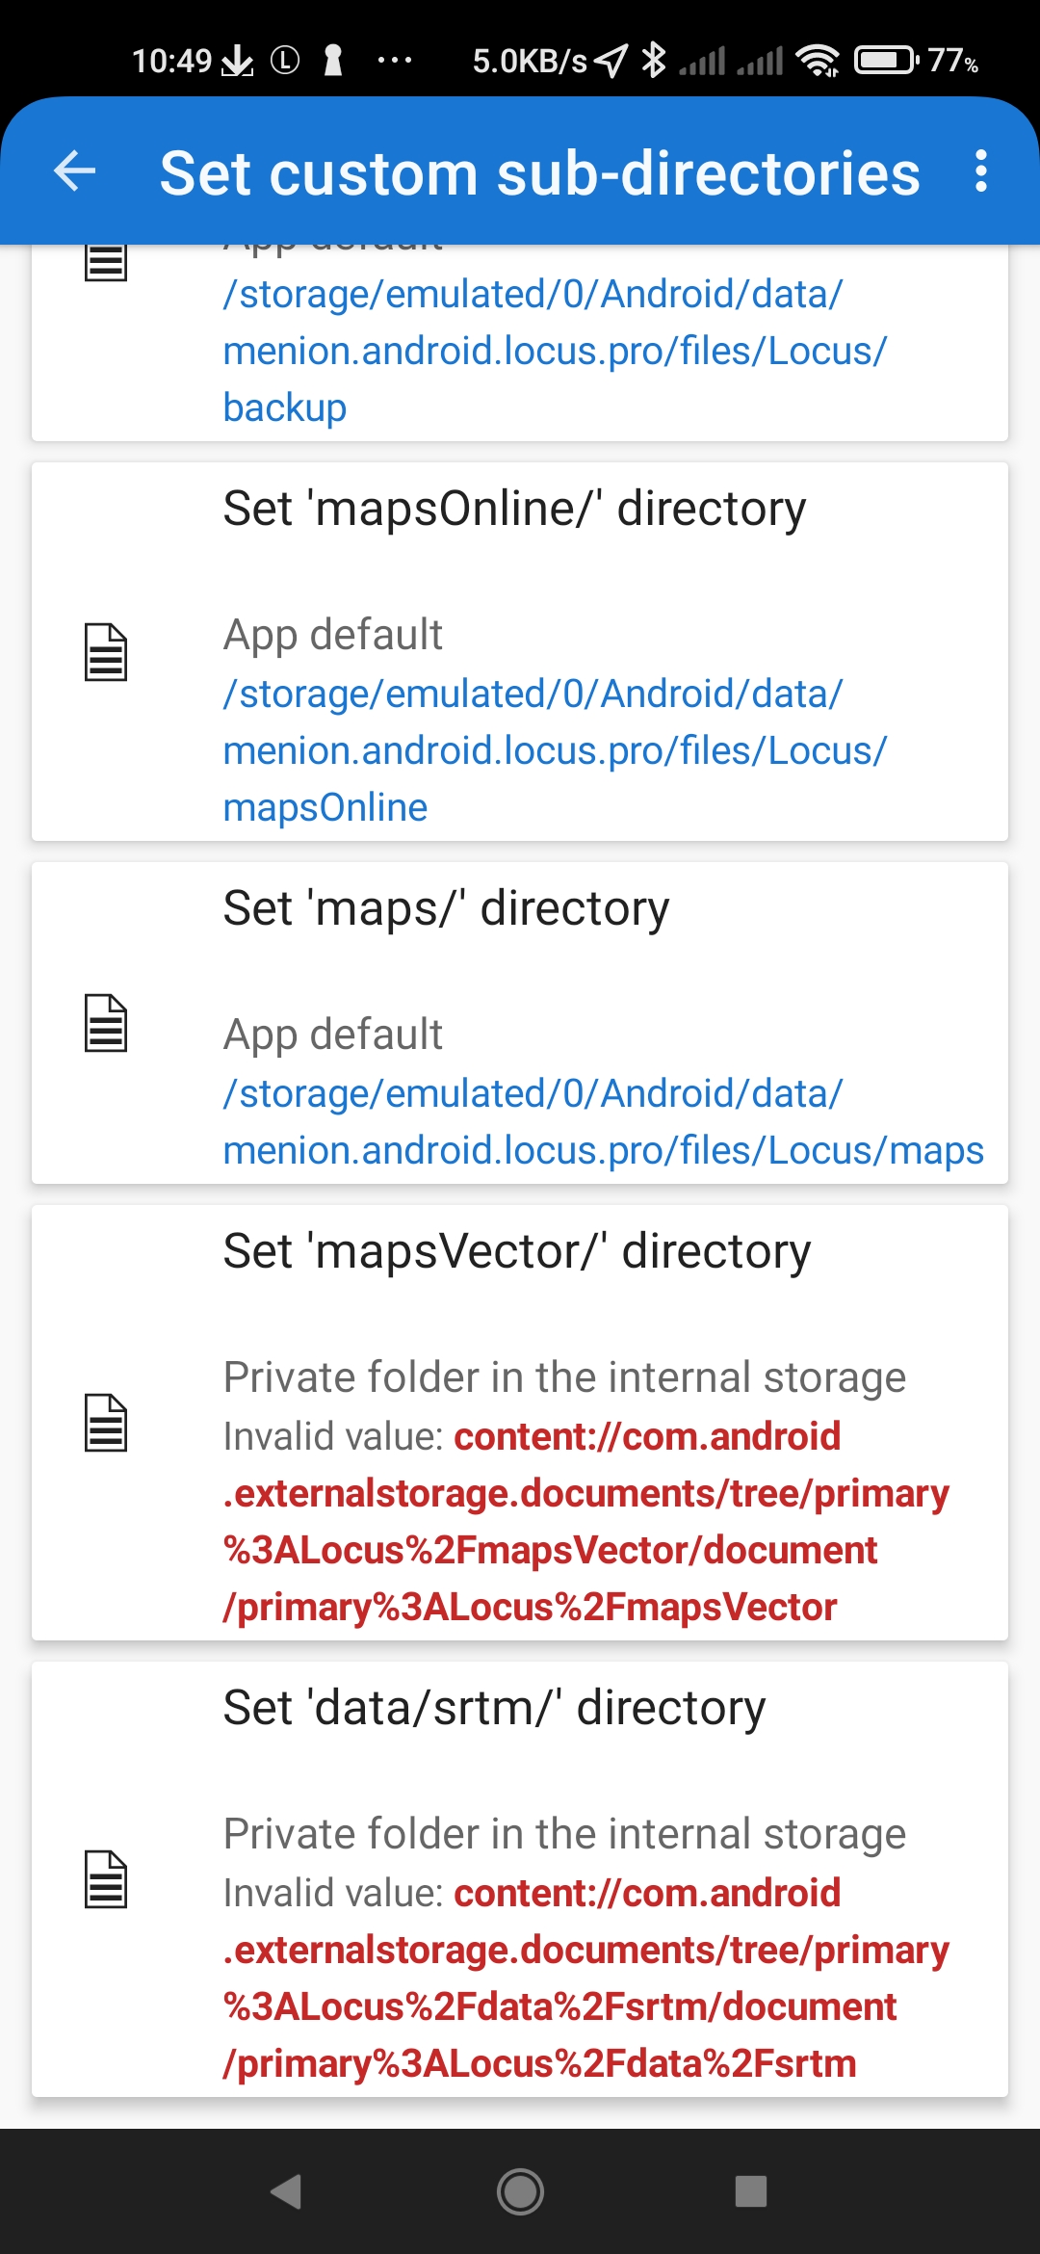Tap the back arrow in header

pyautogui.click(x=75, y=172)
